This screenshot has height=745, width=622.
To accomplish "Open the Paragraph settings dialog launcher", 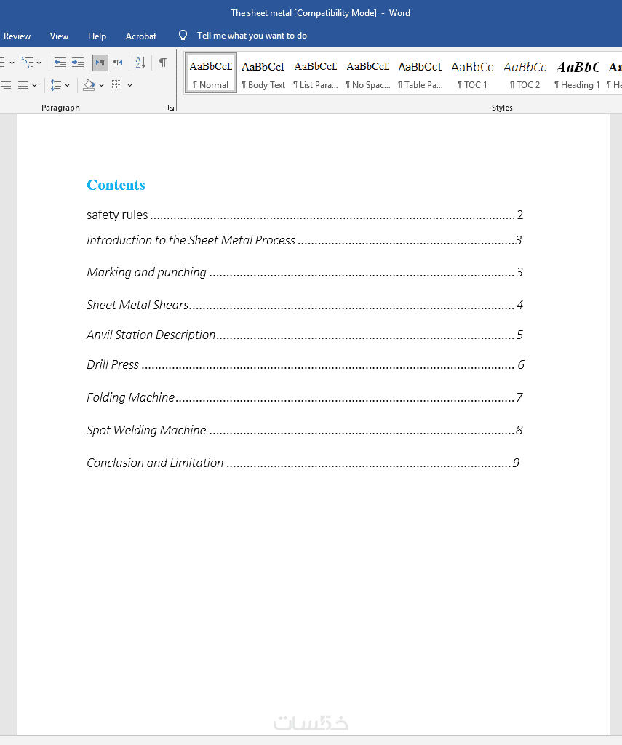I will (171, 108).
